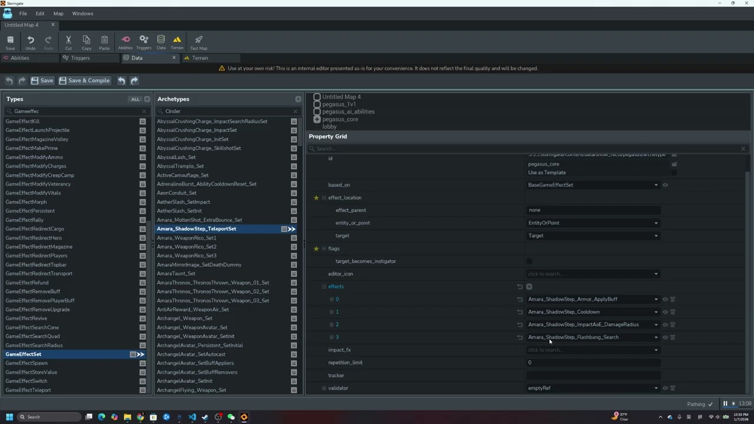Check the pegasus_ai_abilities checkbox
Viewport: 754px width, 424px height.
click(x=317, y=112)
